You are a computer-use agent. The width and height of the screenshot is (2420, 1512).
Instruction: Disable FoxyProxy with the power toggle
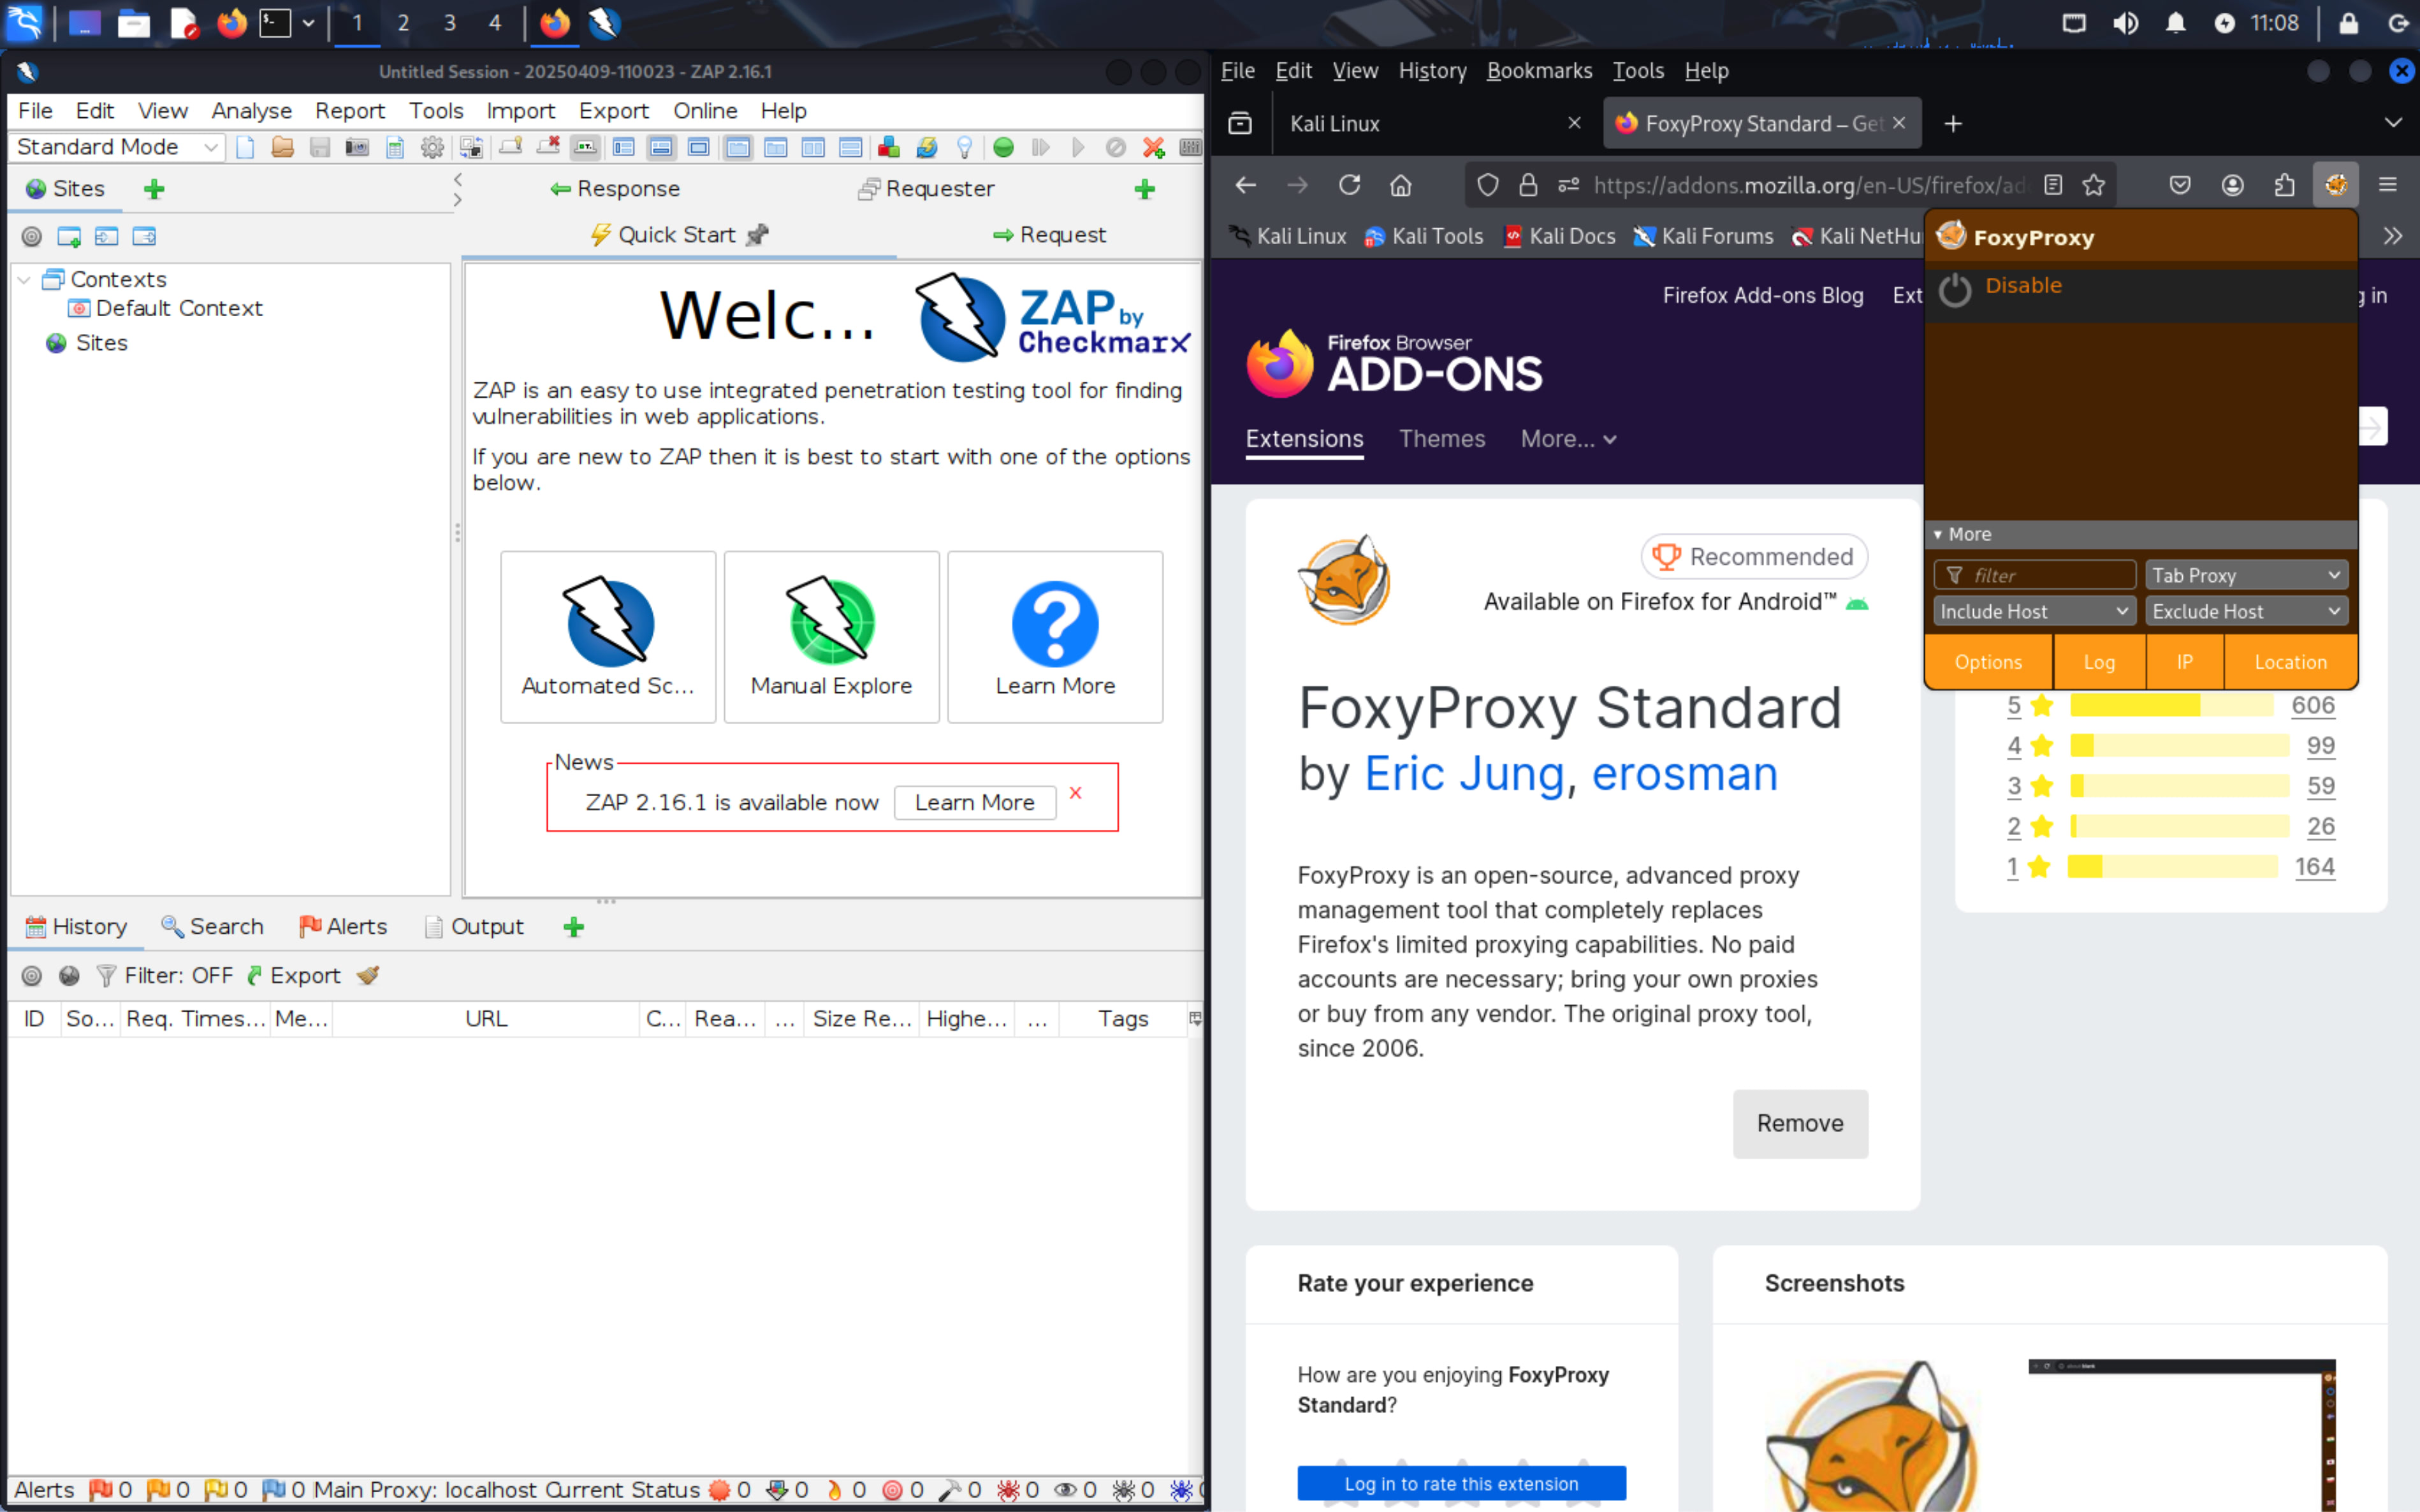[1955, 290]
